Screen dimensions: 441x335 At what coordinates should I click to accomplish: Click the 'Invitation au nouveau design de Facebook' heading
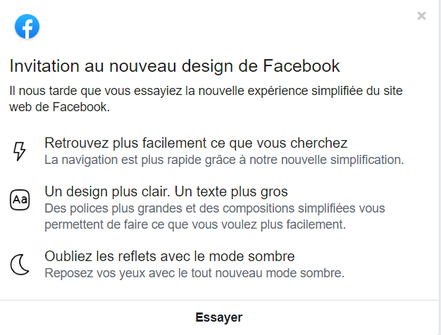(x=175, y=66)
